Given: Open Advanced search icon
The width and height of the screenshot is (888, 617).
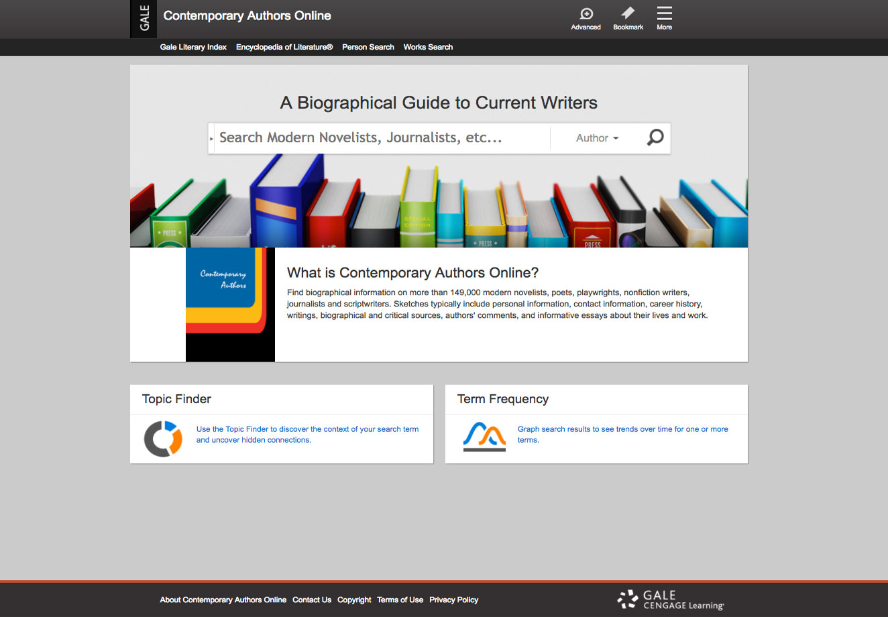Looking at the screenshot, I should pos(586,19).
